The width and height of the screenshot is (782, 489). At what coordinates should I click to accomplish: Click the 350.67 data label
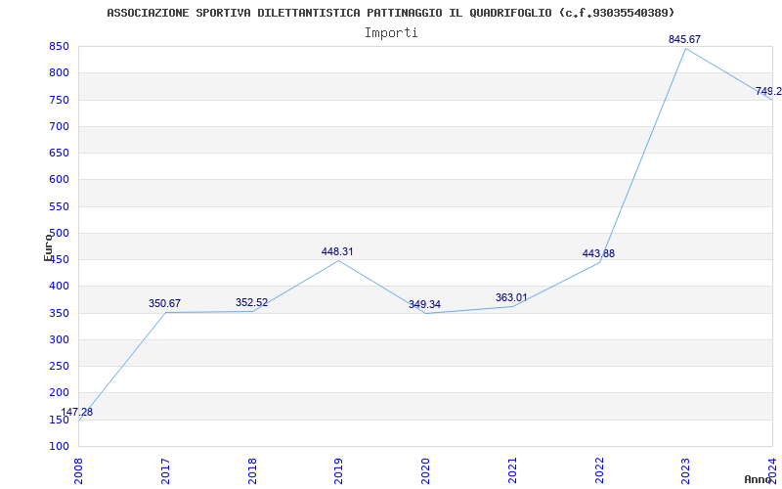pos(164,303)
